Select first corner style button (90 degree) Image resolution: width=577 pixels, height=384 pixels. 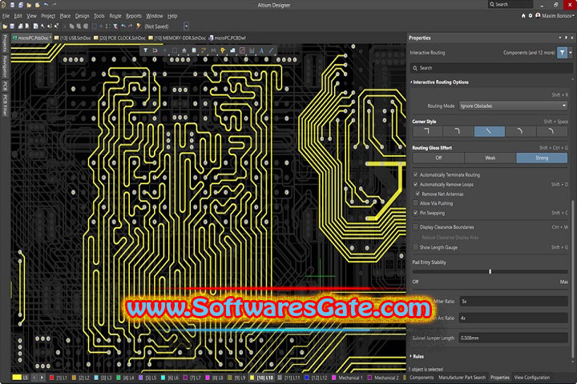[x=427, y=131]
